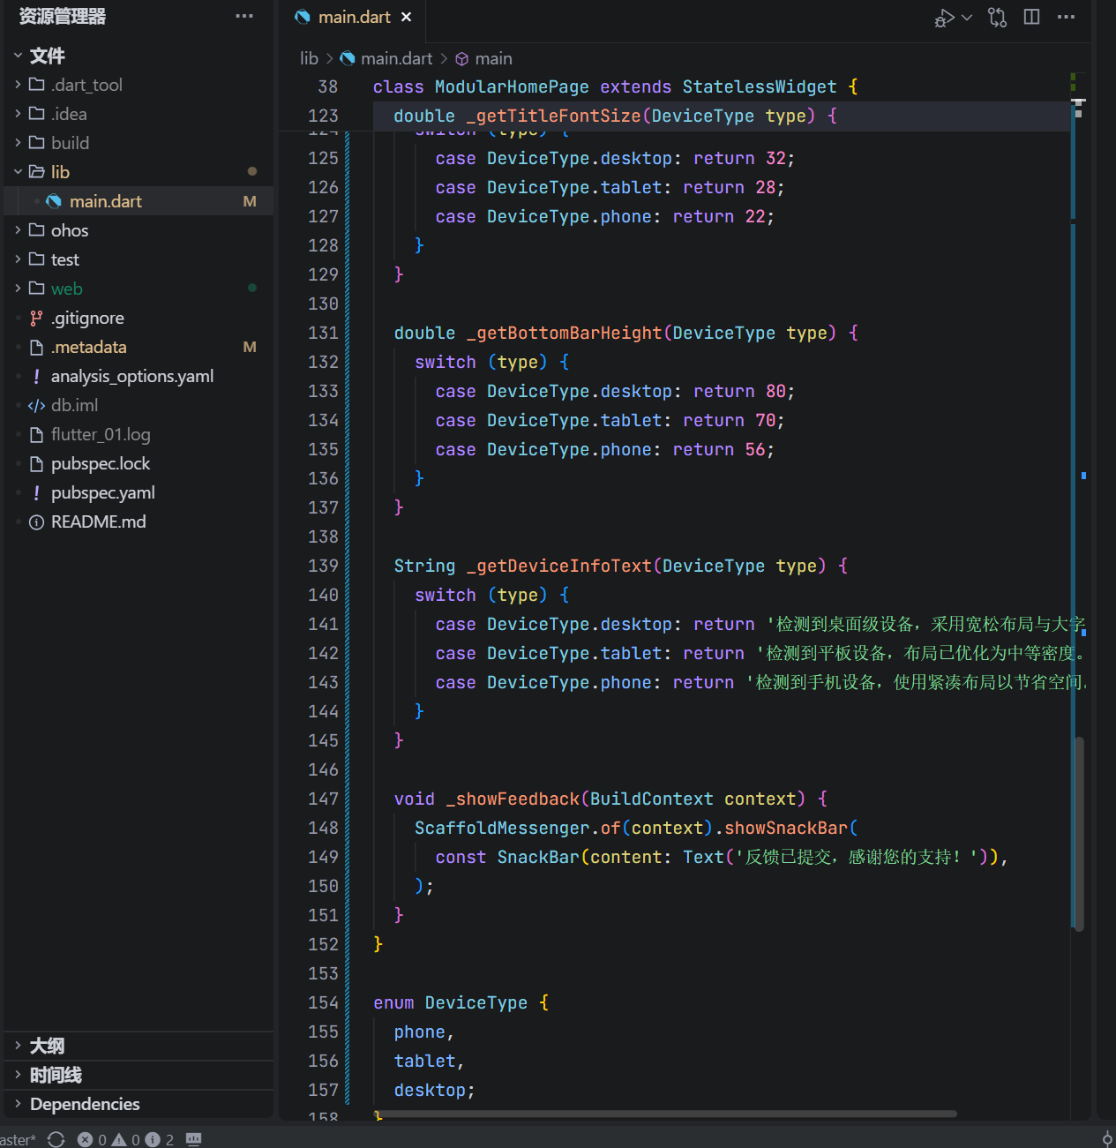Viewport: 1116px width, 1148px height.
Task: Collapse the lib folder
Action: click(139, 172)
